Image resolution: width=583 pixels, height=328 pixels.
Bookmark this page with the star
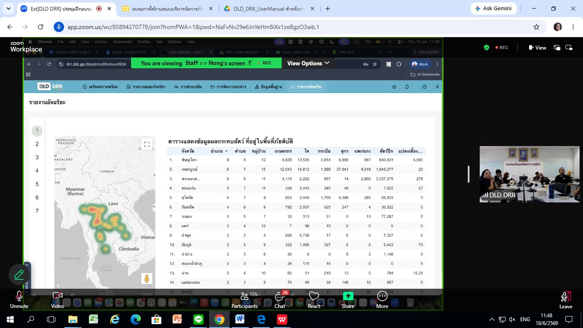(536, 27)
